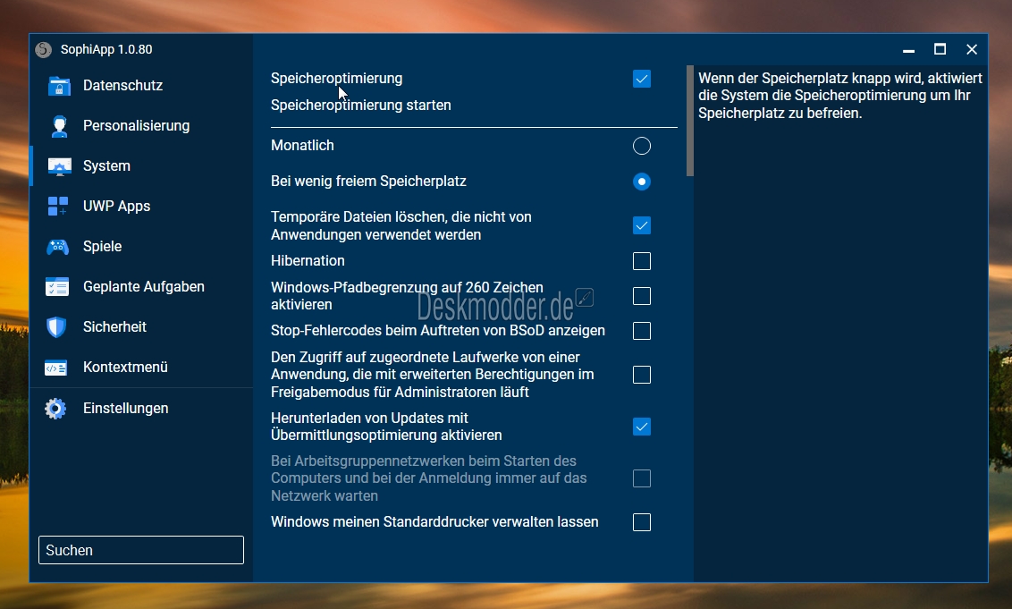Image resolution: width=1012 pixels, height=609 pixels.
Task: Select the System category
Action: (106, 166)
